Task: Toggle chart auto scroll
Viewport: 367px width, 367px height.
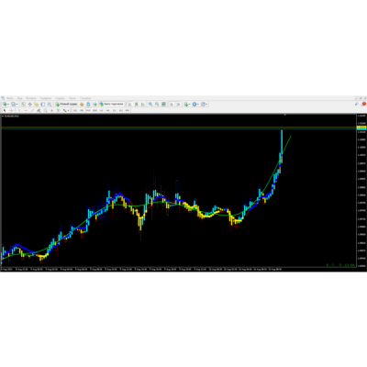Action: [172, 105]
